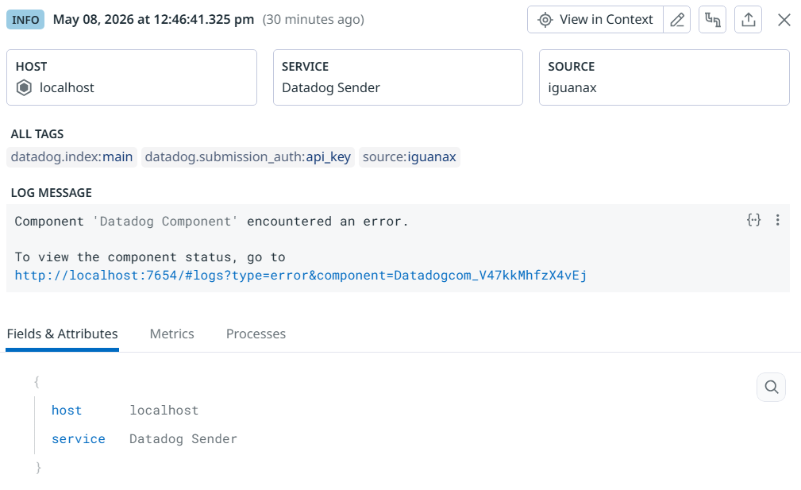801x490 pixels.
Task: Click the host attribute key
Action: tap(67, 411)
